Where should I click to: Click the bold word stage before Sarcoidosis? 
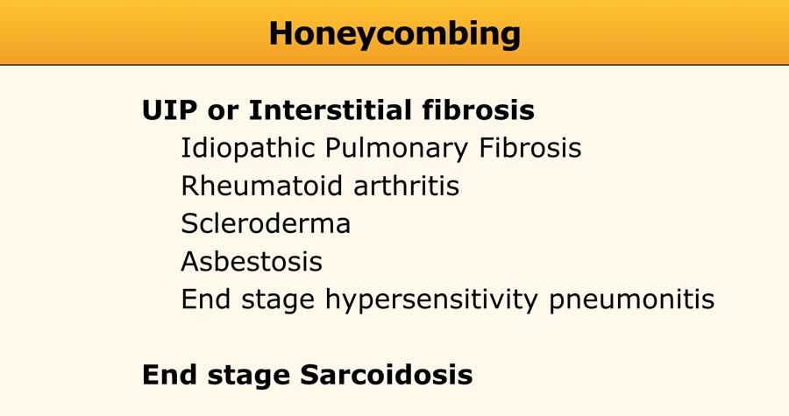coord(249,375)
